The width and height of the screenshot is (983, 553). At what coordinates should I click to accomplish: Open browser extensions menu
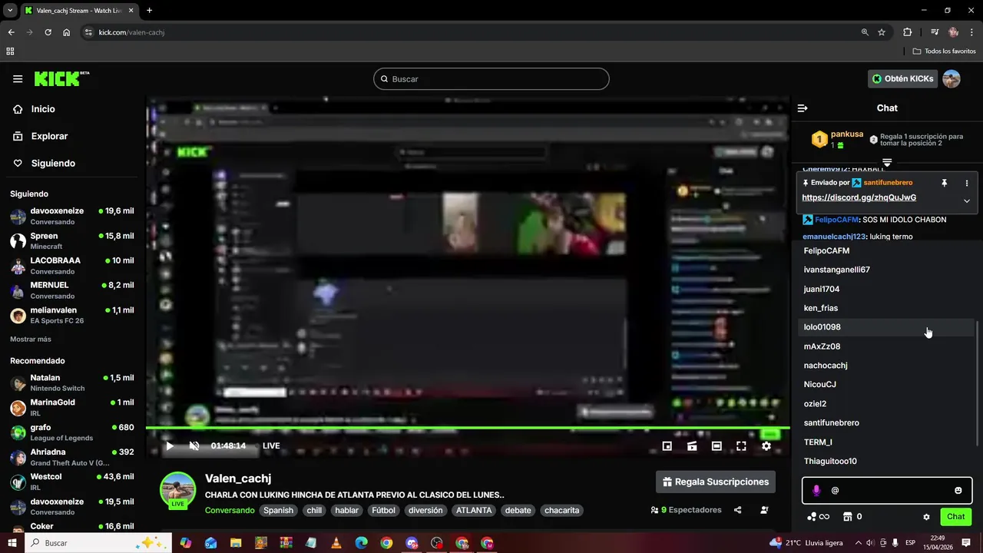pyautogui.click(x=907, y=32)
